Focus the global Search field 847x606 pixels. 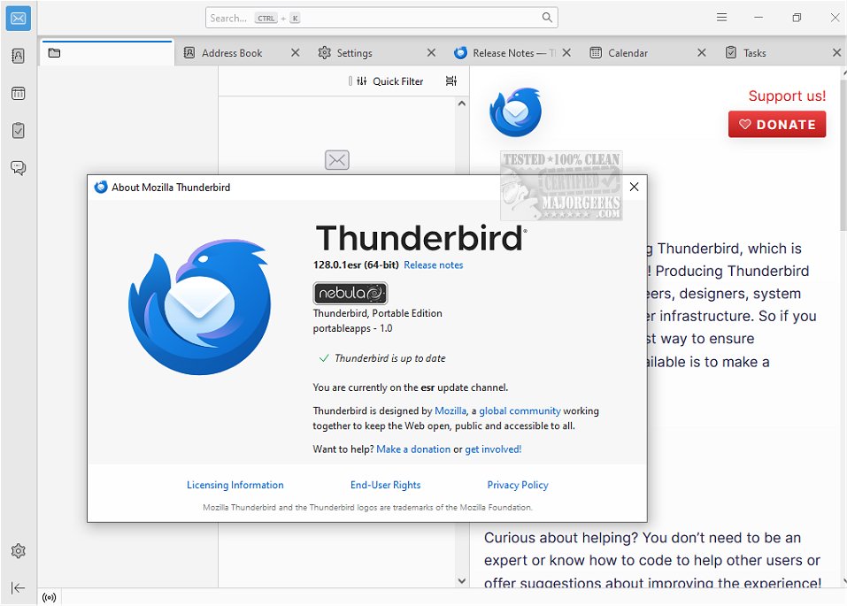tap(381, 18)
